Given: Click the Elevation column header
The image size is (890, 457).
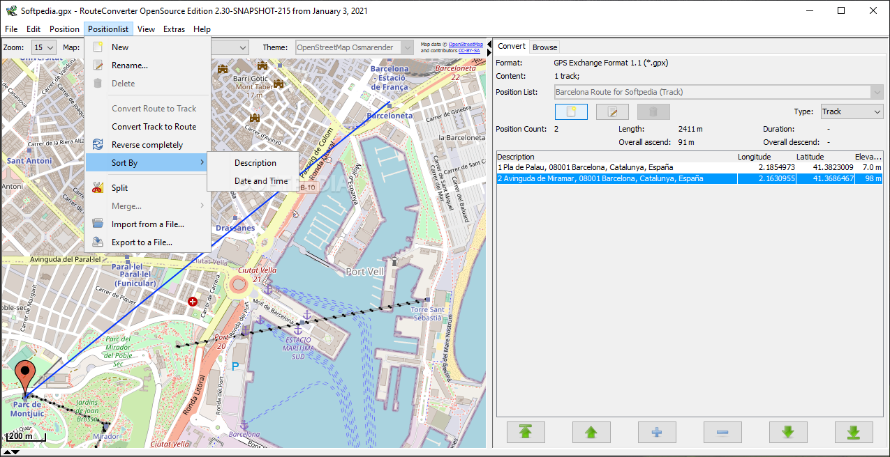Looking at the screenshot, I should 868,157.
